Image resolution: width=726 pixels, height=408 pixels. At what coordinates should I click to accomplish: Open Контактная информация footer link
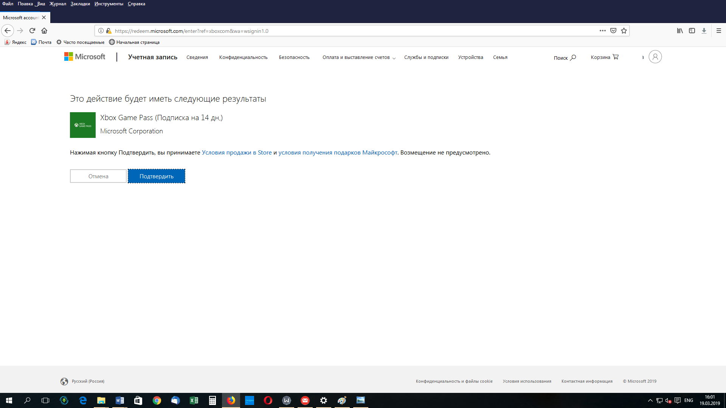pyautogui.click(x=587, y=381)
